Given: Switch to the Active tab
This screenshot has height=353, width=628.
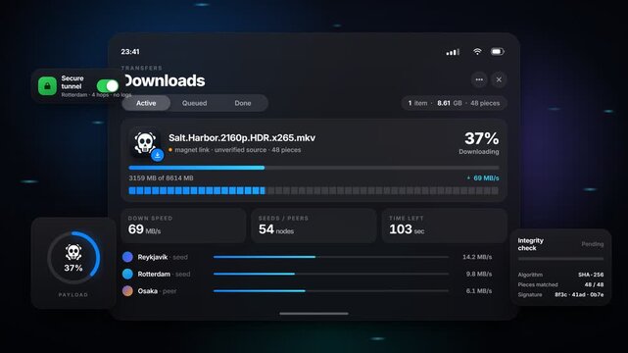Looking at the screenshot, I should (146, 103).
